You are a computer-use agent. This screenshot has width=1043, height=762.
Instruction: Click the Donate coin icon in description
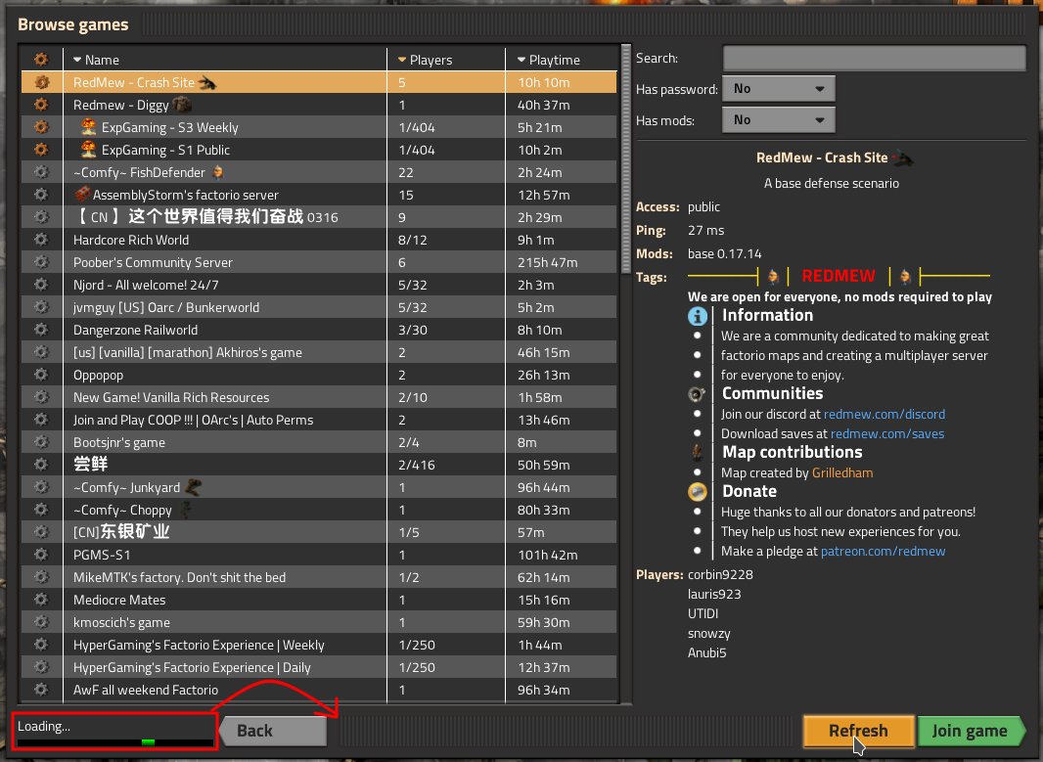697,491
